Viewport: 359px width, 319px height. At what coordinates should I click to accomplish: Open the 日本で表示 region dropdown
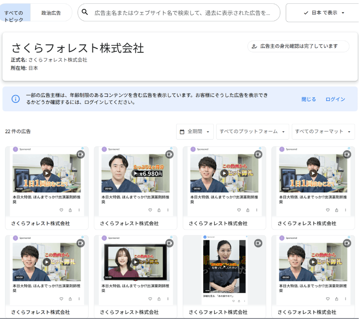pyautogui.click(x=322, y=13)
